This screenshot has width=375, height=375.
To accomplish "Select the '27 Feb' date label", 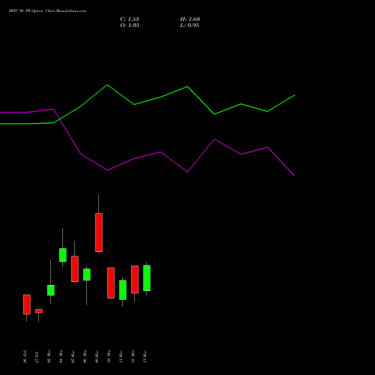I will point(37,356).
